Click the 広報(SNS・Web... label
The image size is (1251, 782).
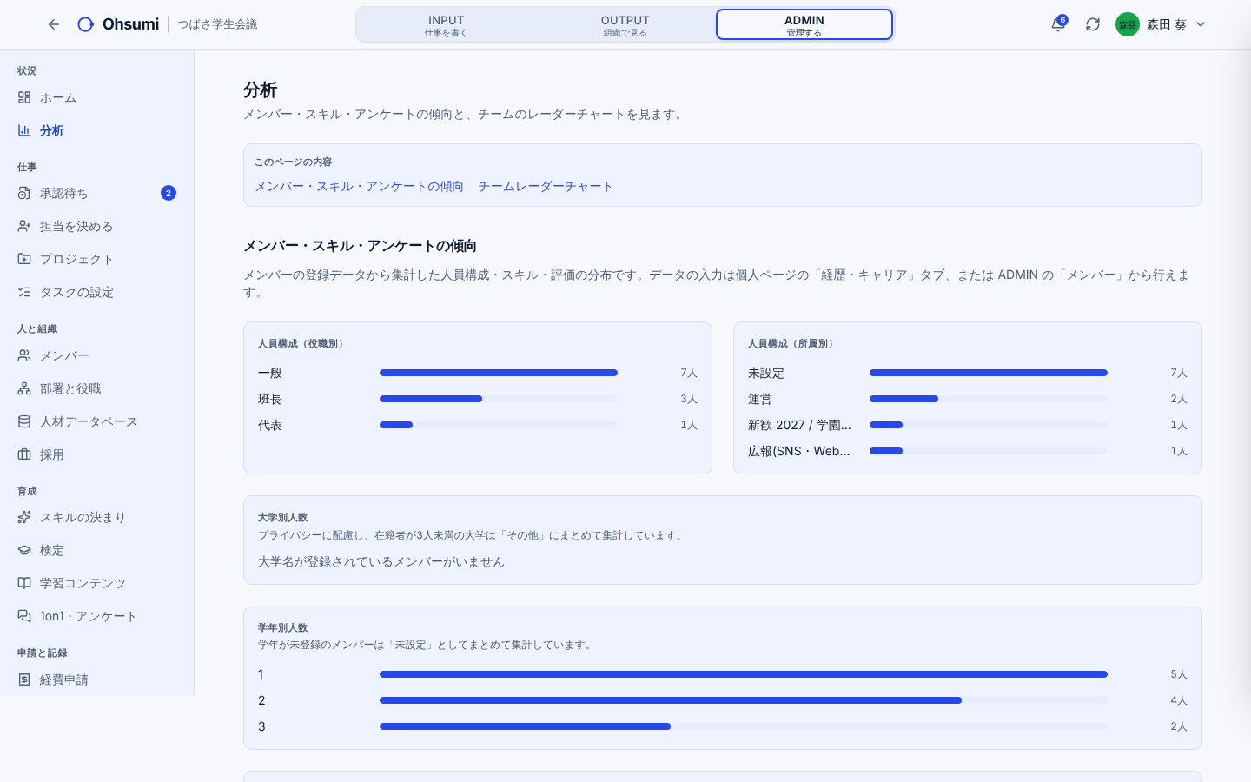(799, 451)
